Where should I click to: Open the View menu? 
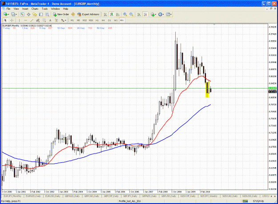(16, 9)
